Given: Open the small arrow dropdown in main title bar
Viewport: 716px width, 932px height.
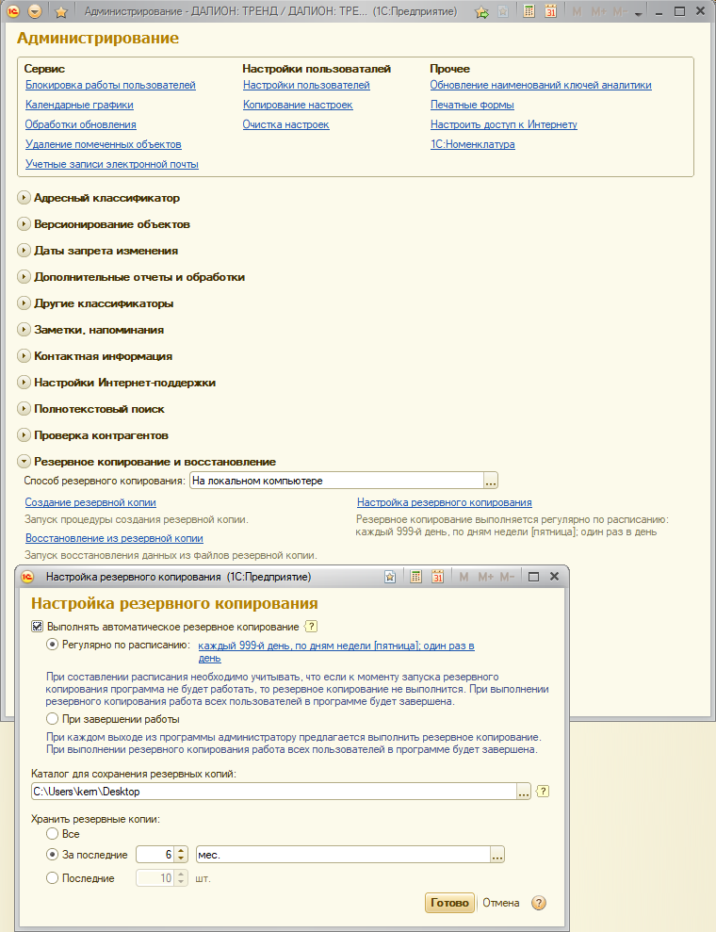Looking at the screenshot, I should pyautogui.click(x=638, y=13).
